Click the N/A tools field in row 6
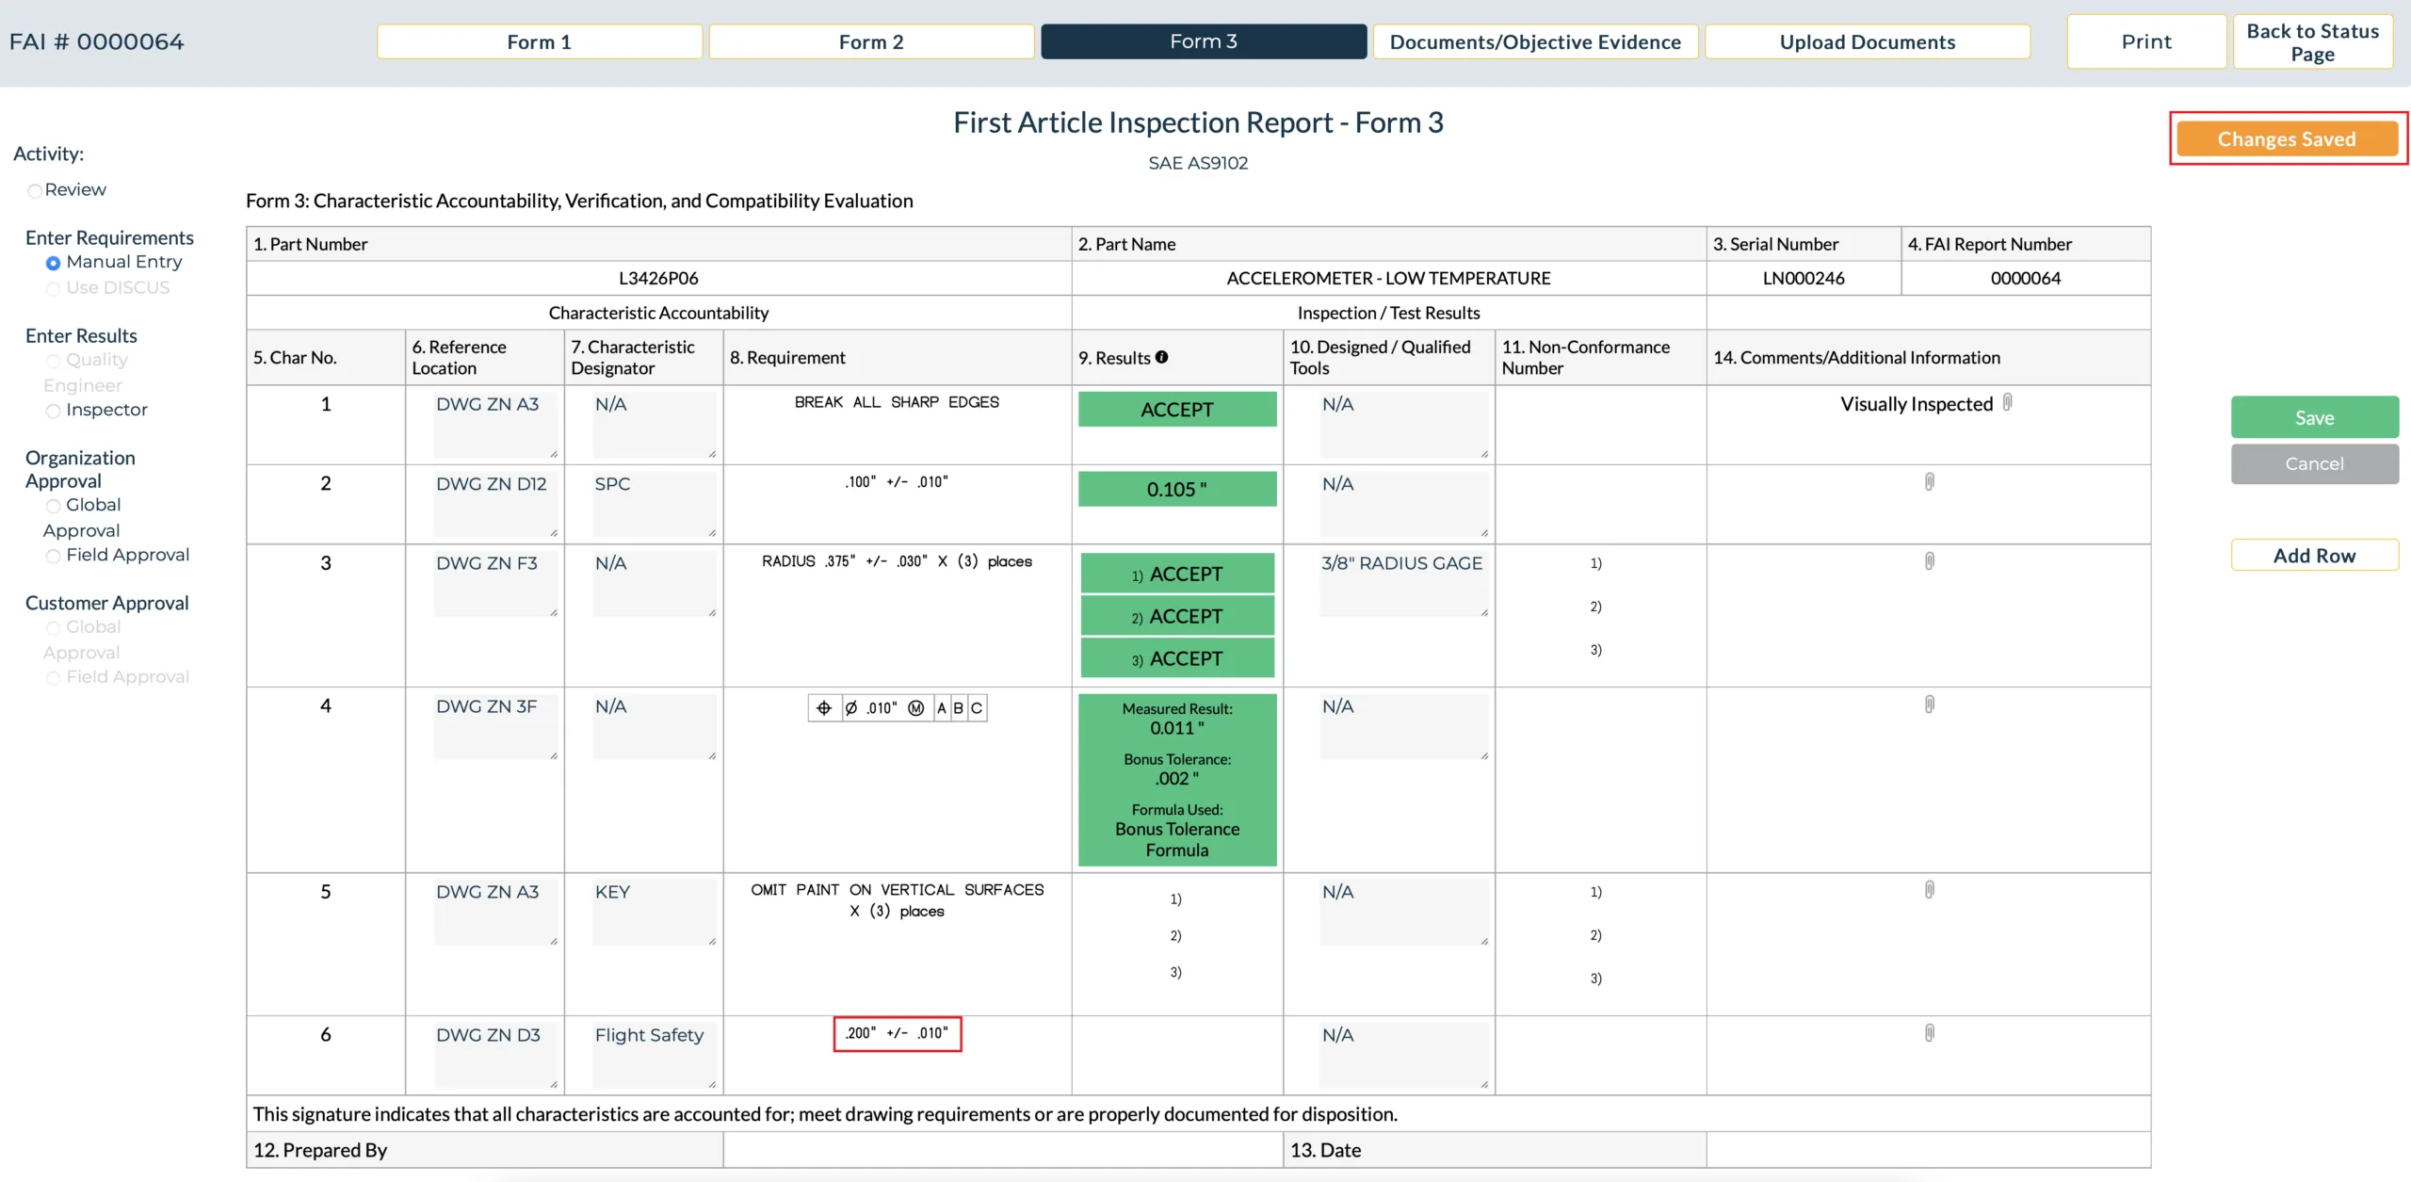This screenshot has width=2411, height=1182. (x=1404, y=1055)
